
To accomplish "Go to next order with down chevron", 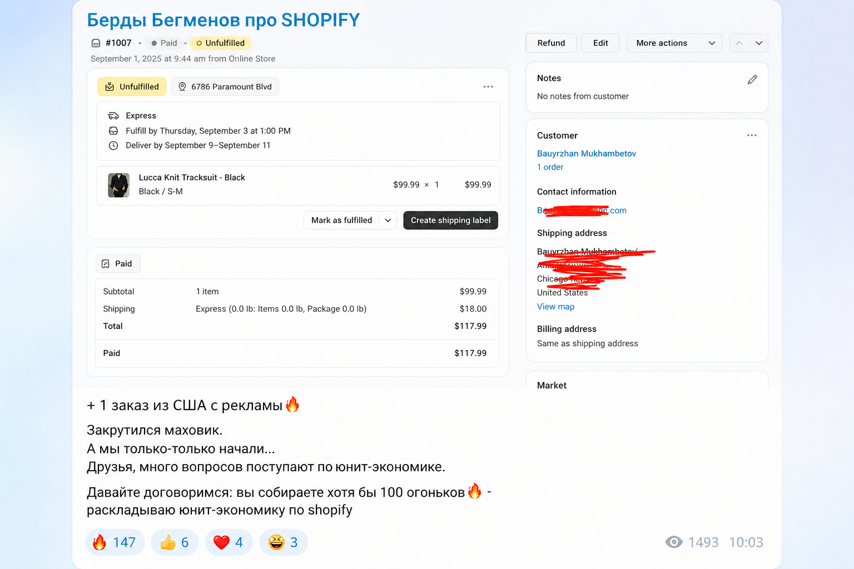I will pos(759,43).
